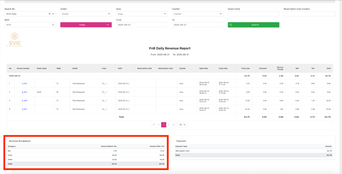342x174 pixels.
Task: Open the Outlet dropdown
Action: [86, 14]
